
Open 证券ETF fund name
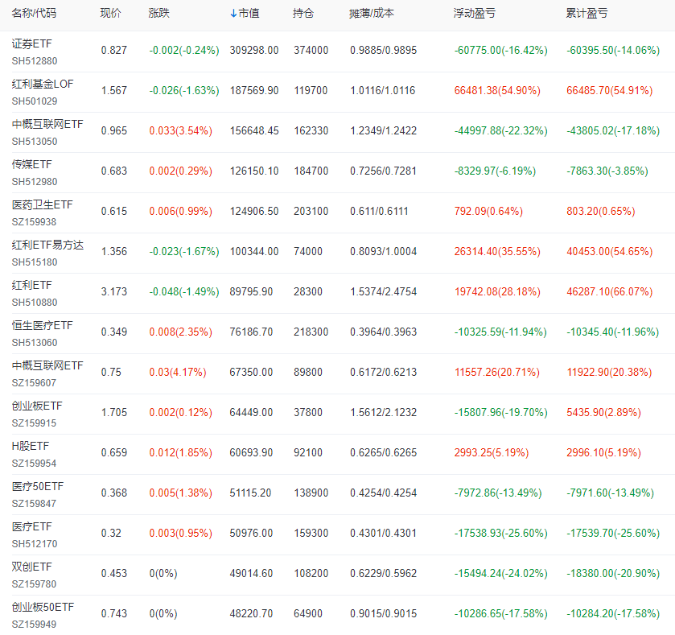pyautogui.click(x=32, y=44)
